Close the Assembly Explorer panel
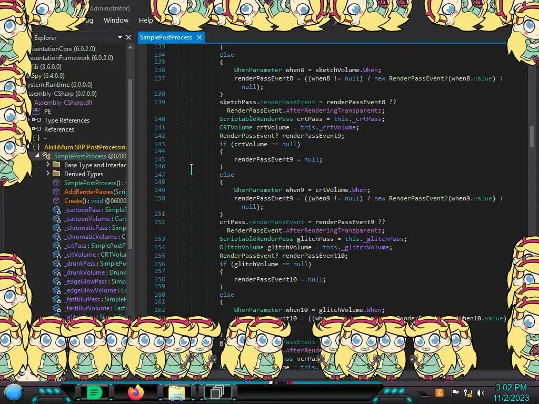 [x=128, y=37]
